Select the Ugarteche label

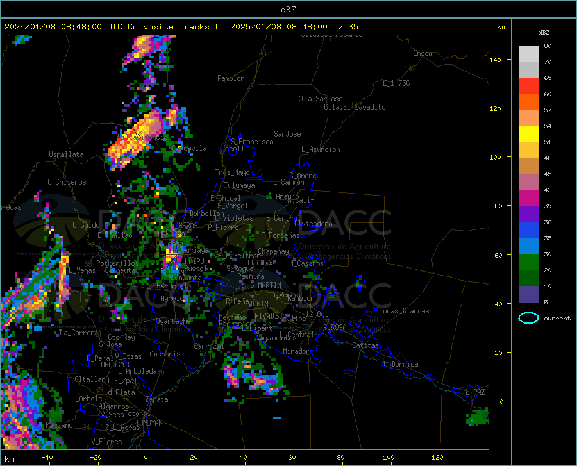click(173, 321)
